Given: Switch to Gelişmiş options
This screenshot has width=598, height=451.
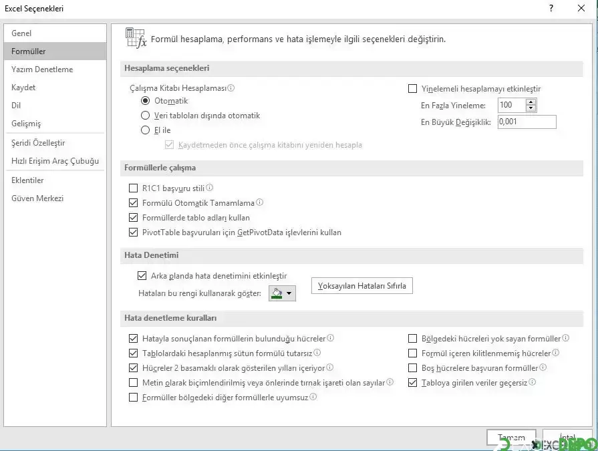Looking at the screenshot, I should [x=55, y=124].
